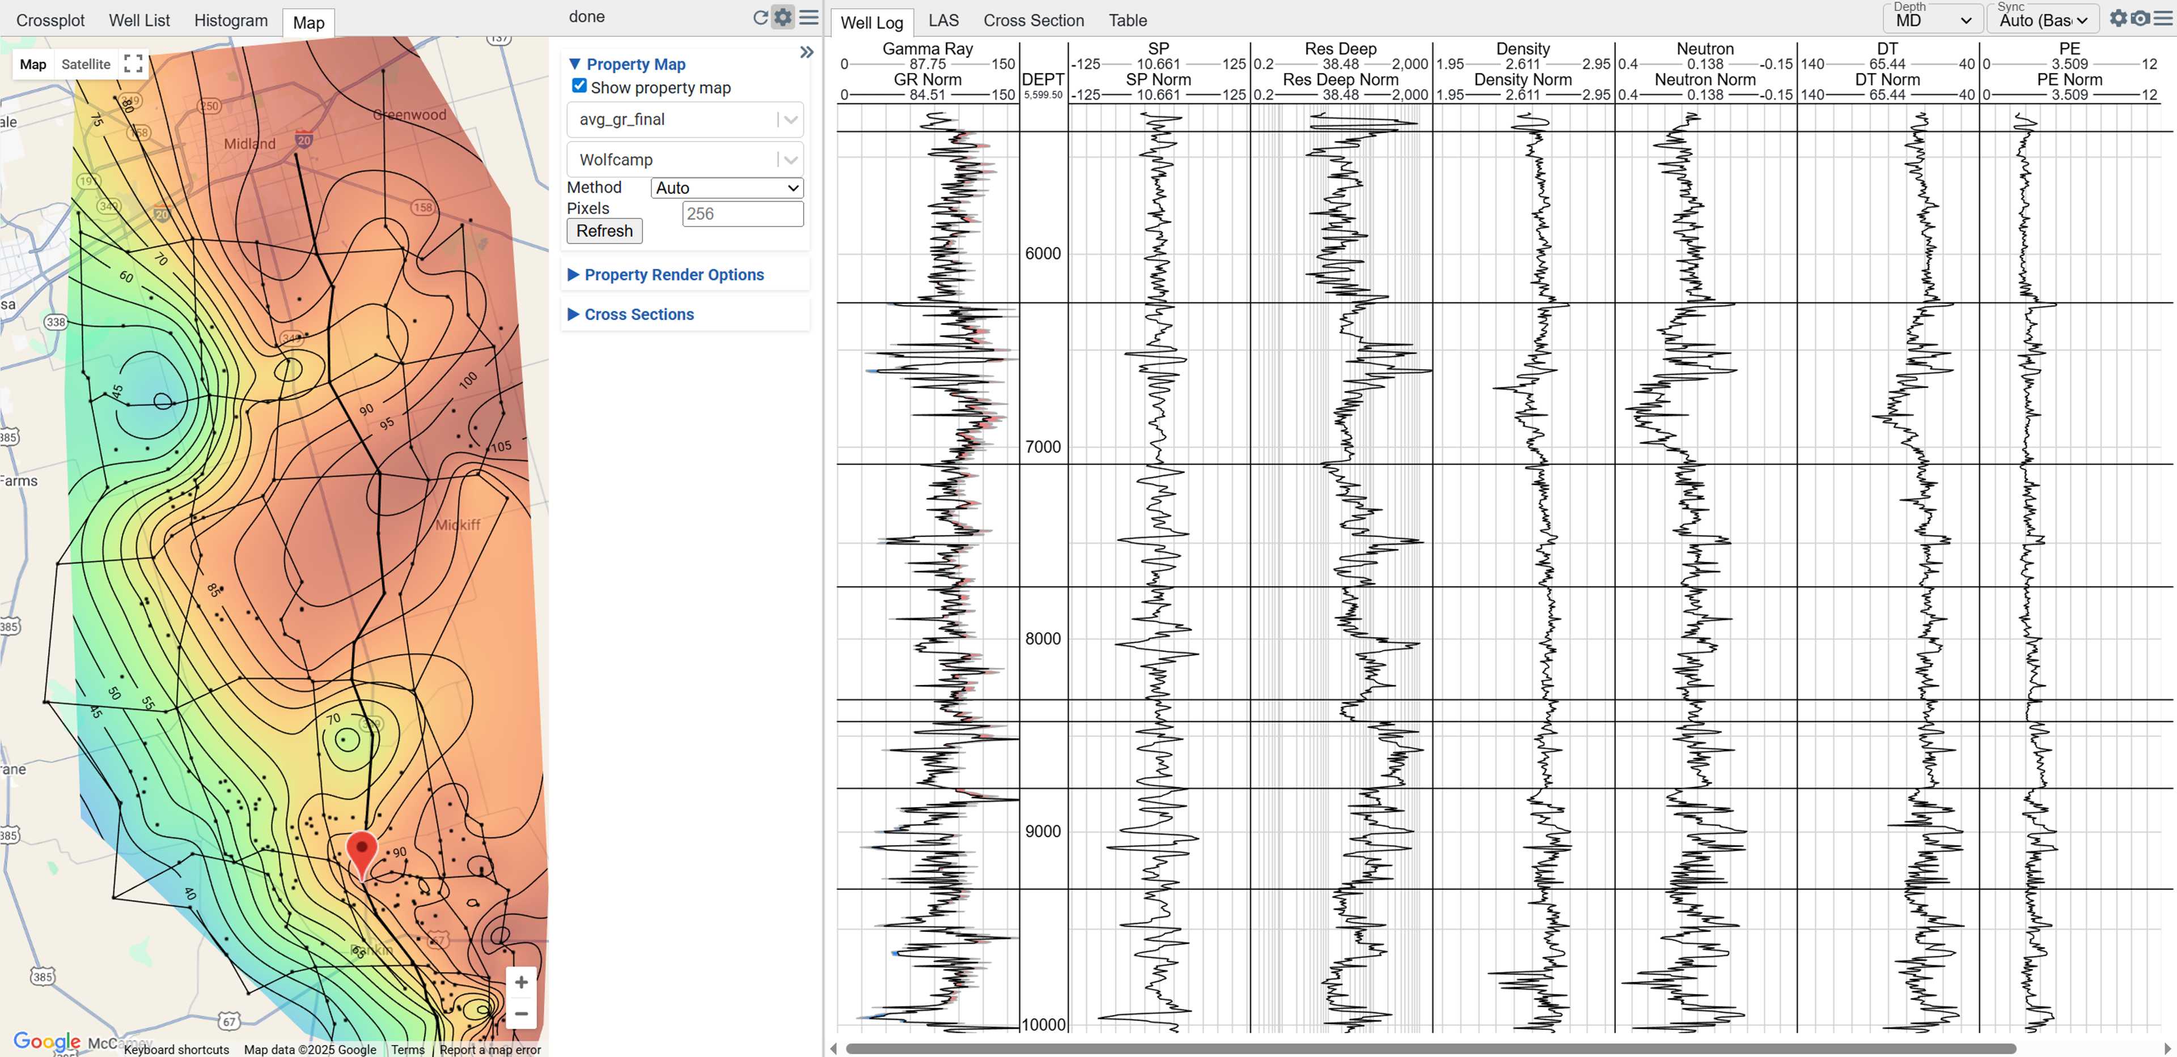Open the map Terms link

pyautogui.click(x=408, y=1050)
